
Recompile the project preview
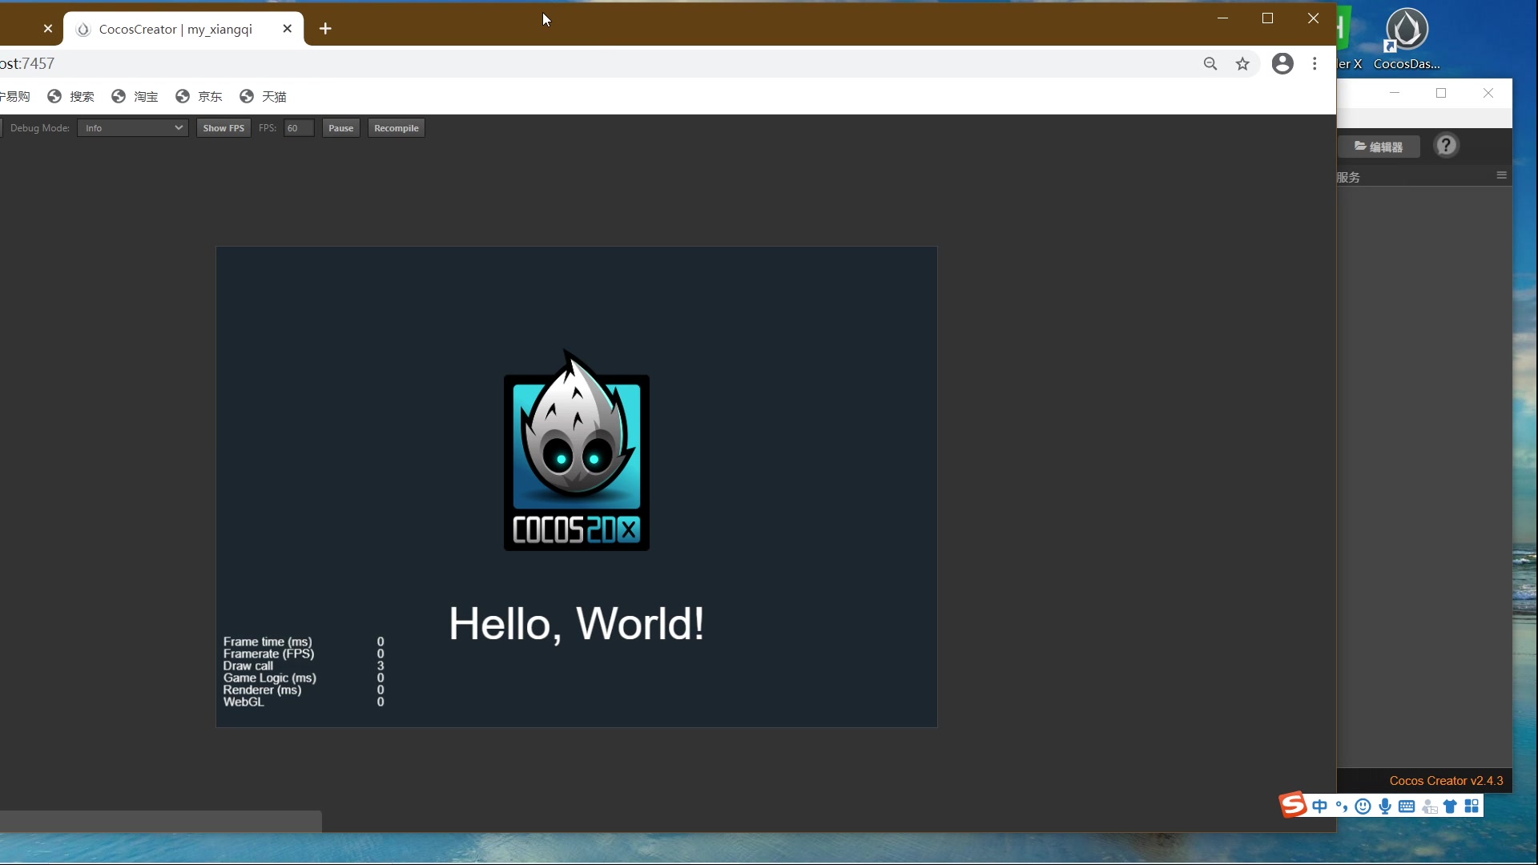click(396, 128)
